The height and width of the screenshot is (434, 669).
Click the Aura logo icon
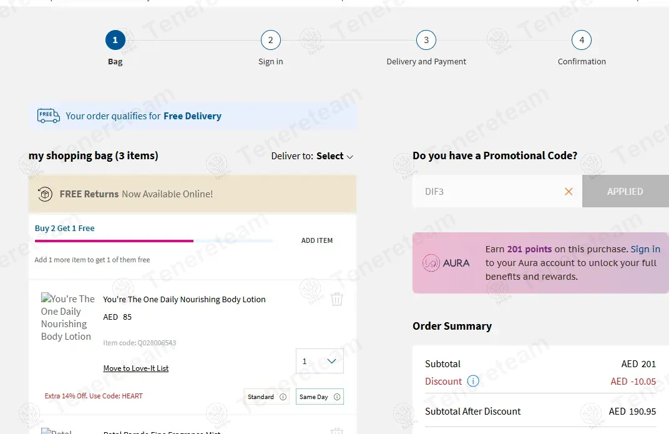[431, 263]
